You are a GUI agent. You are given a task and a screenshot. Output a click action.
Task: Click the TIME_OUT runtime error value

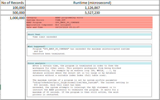60,20
